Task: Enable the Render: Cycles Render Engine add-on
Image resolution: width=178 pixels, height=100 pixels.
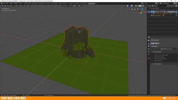Action: [x=152, y=55]
